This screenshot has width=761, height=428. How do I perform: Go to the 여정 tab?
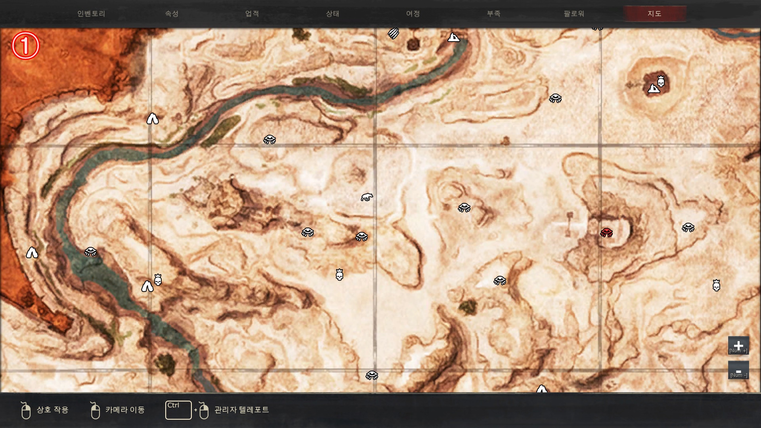413,13
